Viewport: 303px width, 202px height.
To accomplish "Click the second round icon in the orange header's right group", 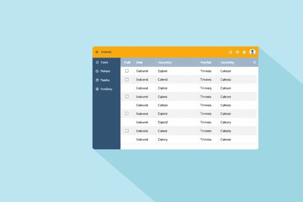I will (238, 52).
